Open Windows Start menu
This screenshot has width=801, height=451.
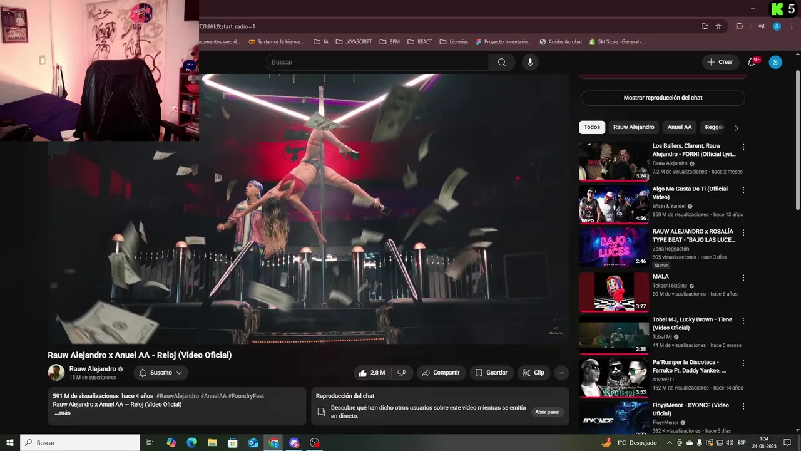click(x=9, y=443)
